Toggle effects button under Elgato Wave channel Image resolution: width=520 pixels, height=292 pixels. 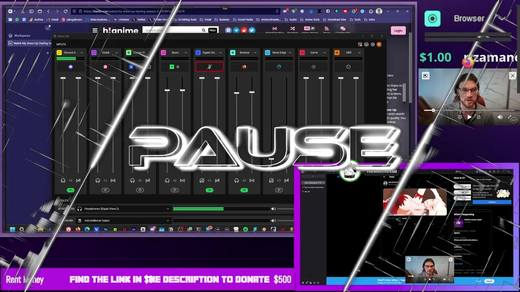click(209, 190)
